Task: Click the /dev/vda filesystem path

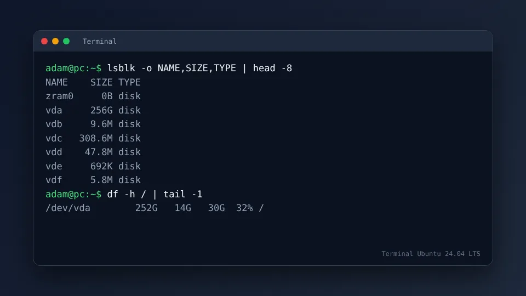Action: pos(68,208)
